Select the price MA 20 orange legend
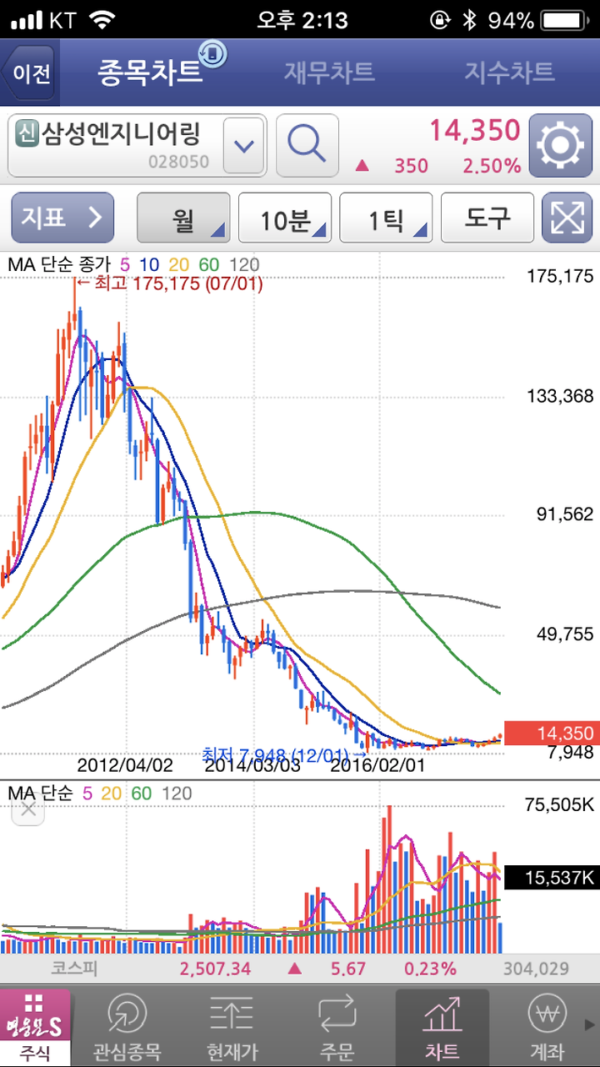 point(178,265)
